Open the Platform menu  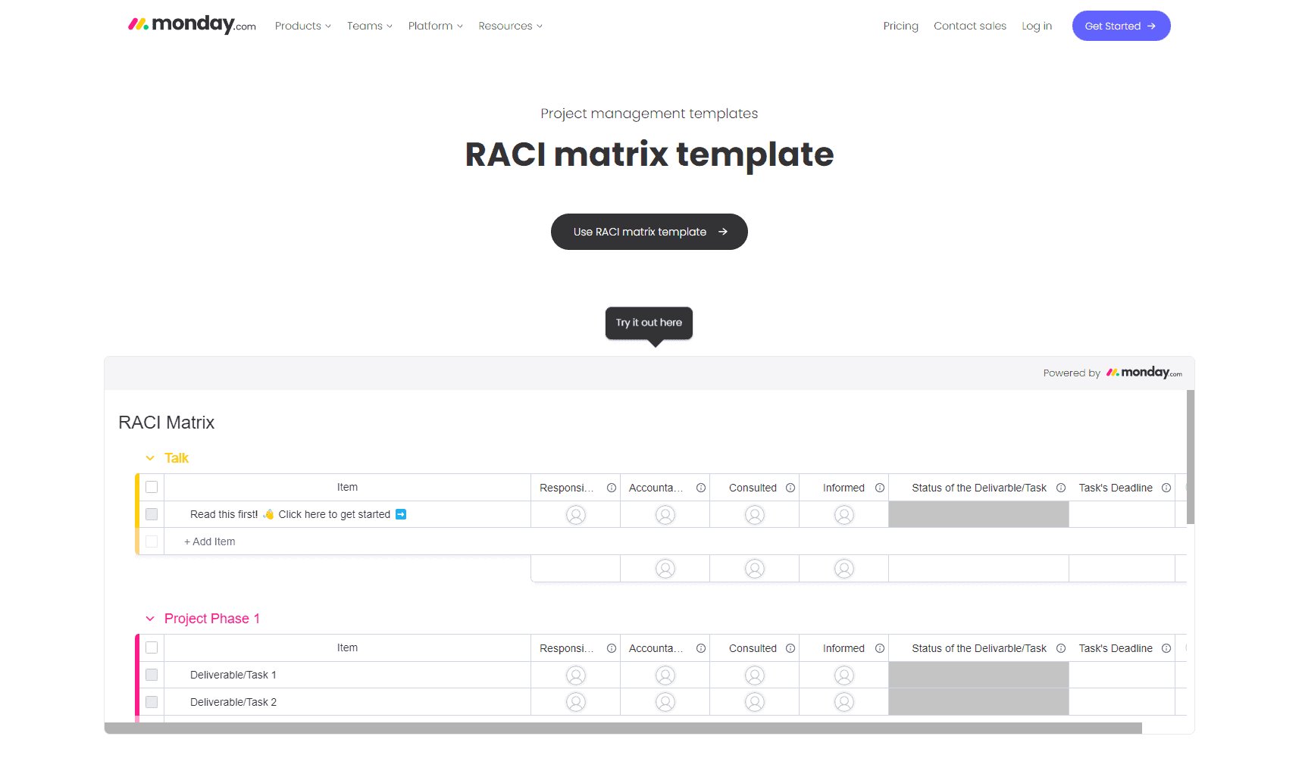pos(434,25)
